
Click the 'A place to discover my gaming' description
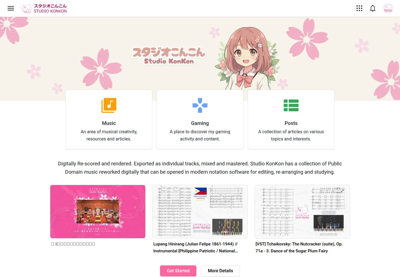tap(200, 135)
